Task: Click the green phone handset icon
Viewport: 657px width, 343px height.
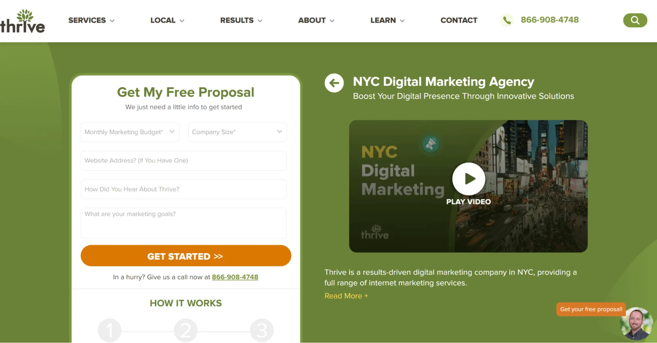Action: coord(507,20)
